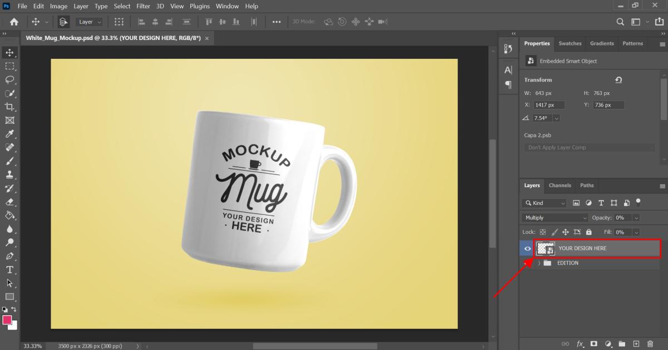Expand the EDITION layer group
This screenshot has height=350, width=668.
click(539, 263)
